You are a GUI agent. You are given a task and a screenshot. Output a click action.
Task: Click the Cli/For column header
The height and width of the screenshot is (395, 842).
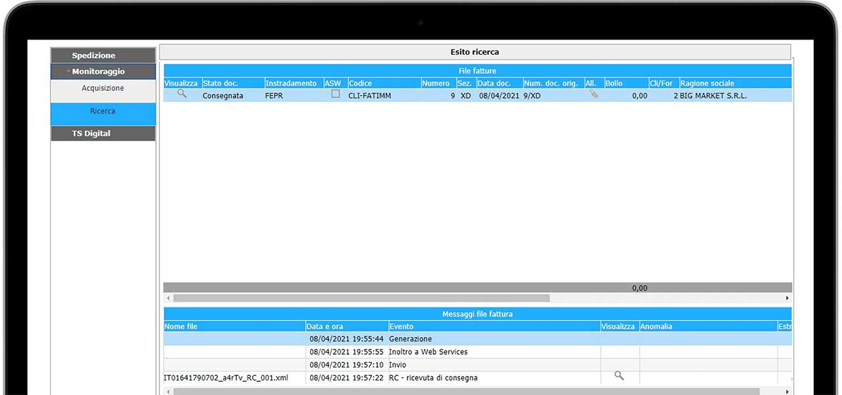pos(664,83)
